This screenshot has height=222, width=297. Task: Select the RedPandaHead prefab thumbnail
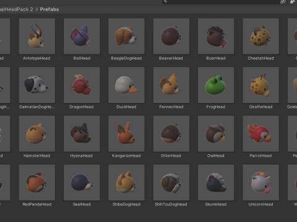tap(37, 183)
